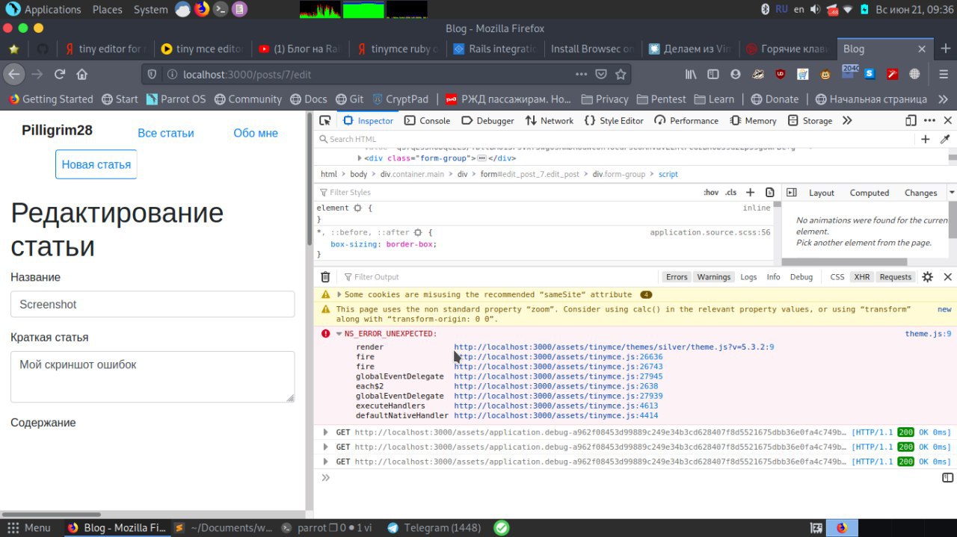This screenshot has height=537, width=957.
Task: Toggle the Debug console filter
Action: (x=801, y=277)
